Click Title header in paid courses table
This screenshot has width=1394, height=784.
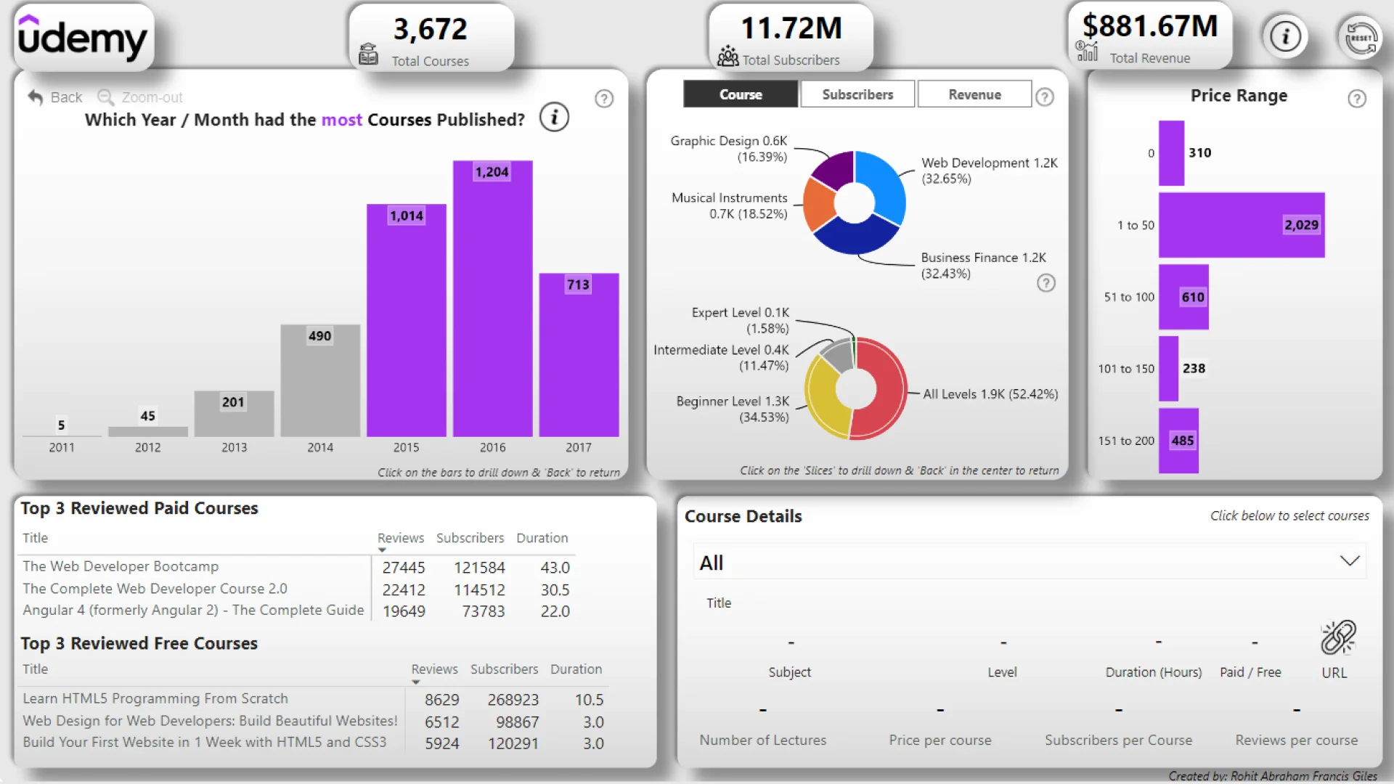click(35, 538)
